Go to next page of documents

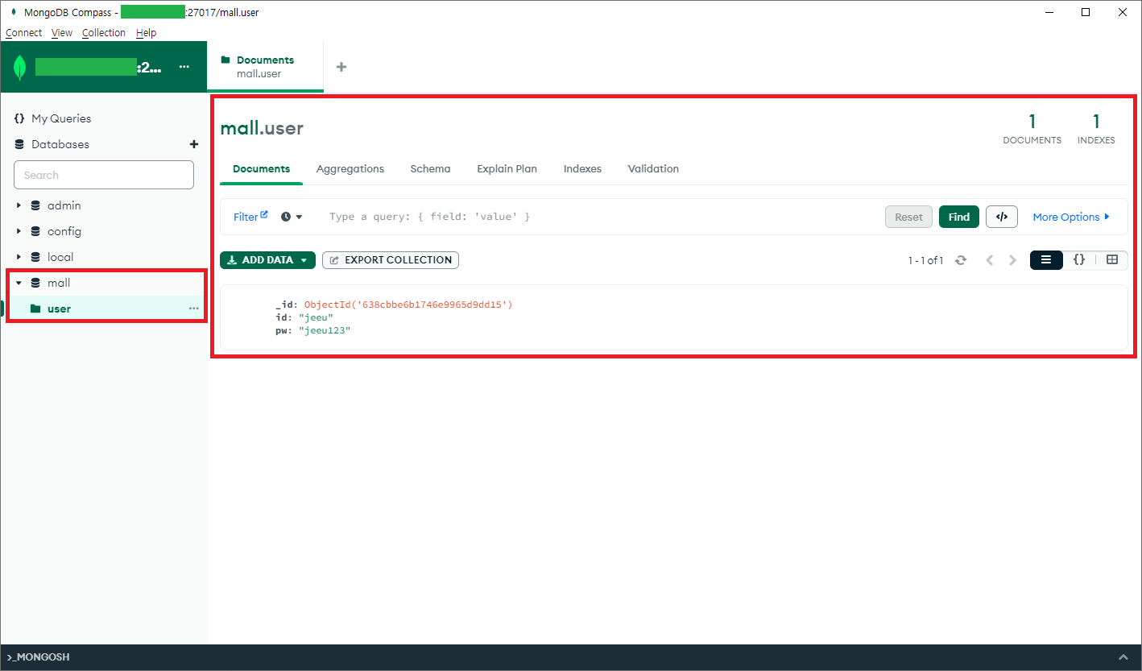click(x=1013, y=260)
